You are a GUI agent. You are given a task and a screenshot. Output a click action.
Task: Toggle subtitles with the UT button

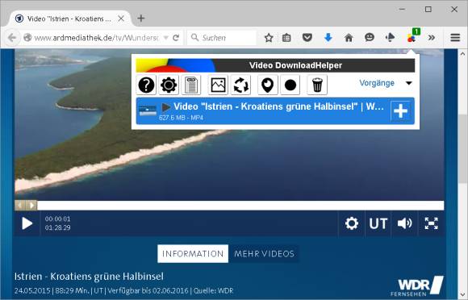378,223
